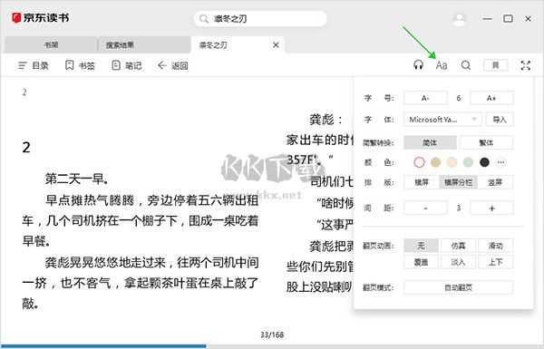Switch to the 搜索结果 tab

coord(144,44)
